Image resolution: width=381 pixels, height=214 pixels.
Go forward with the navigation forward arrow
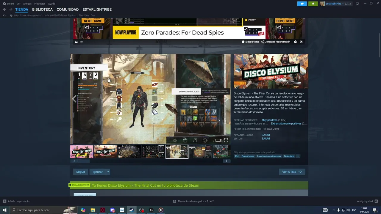pos(11,10)
